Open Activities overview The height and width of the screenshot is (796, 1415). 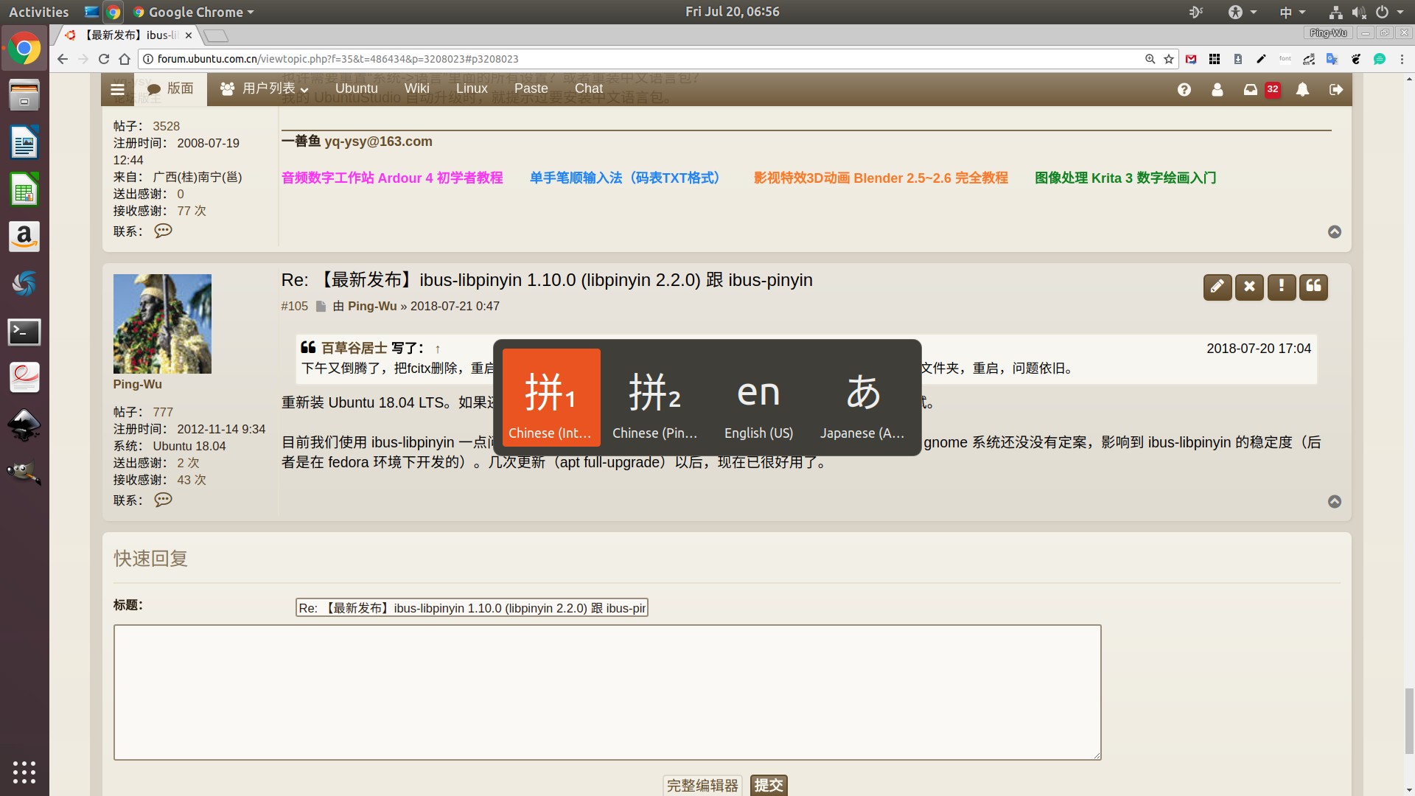click(38, 12)
